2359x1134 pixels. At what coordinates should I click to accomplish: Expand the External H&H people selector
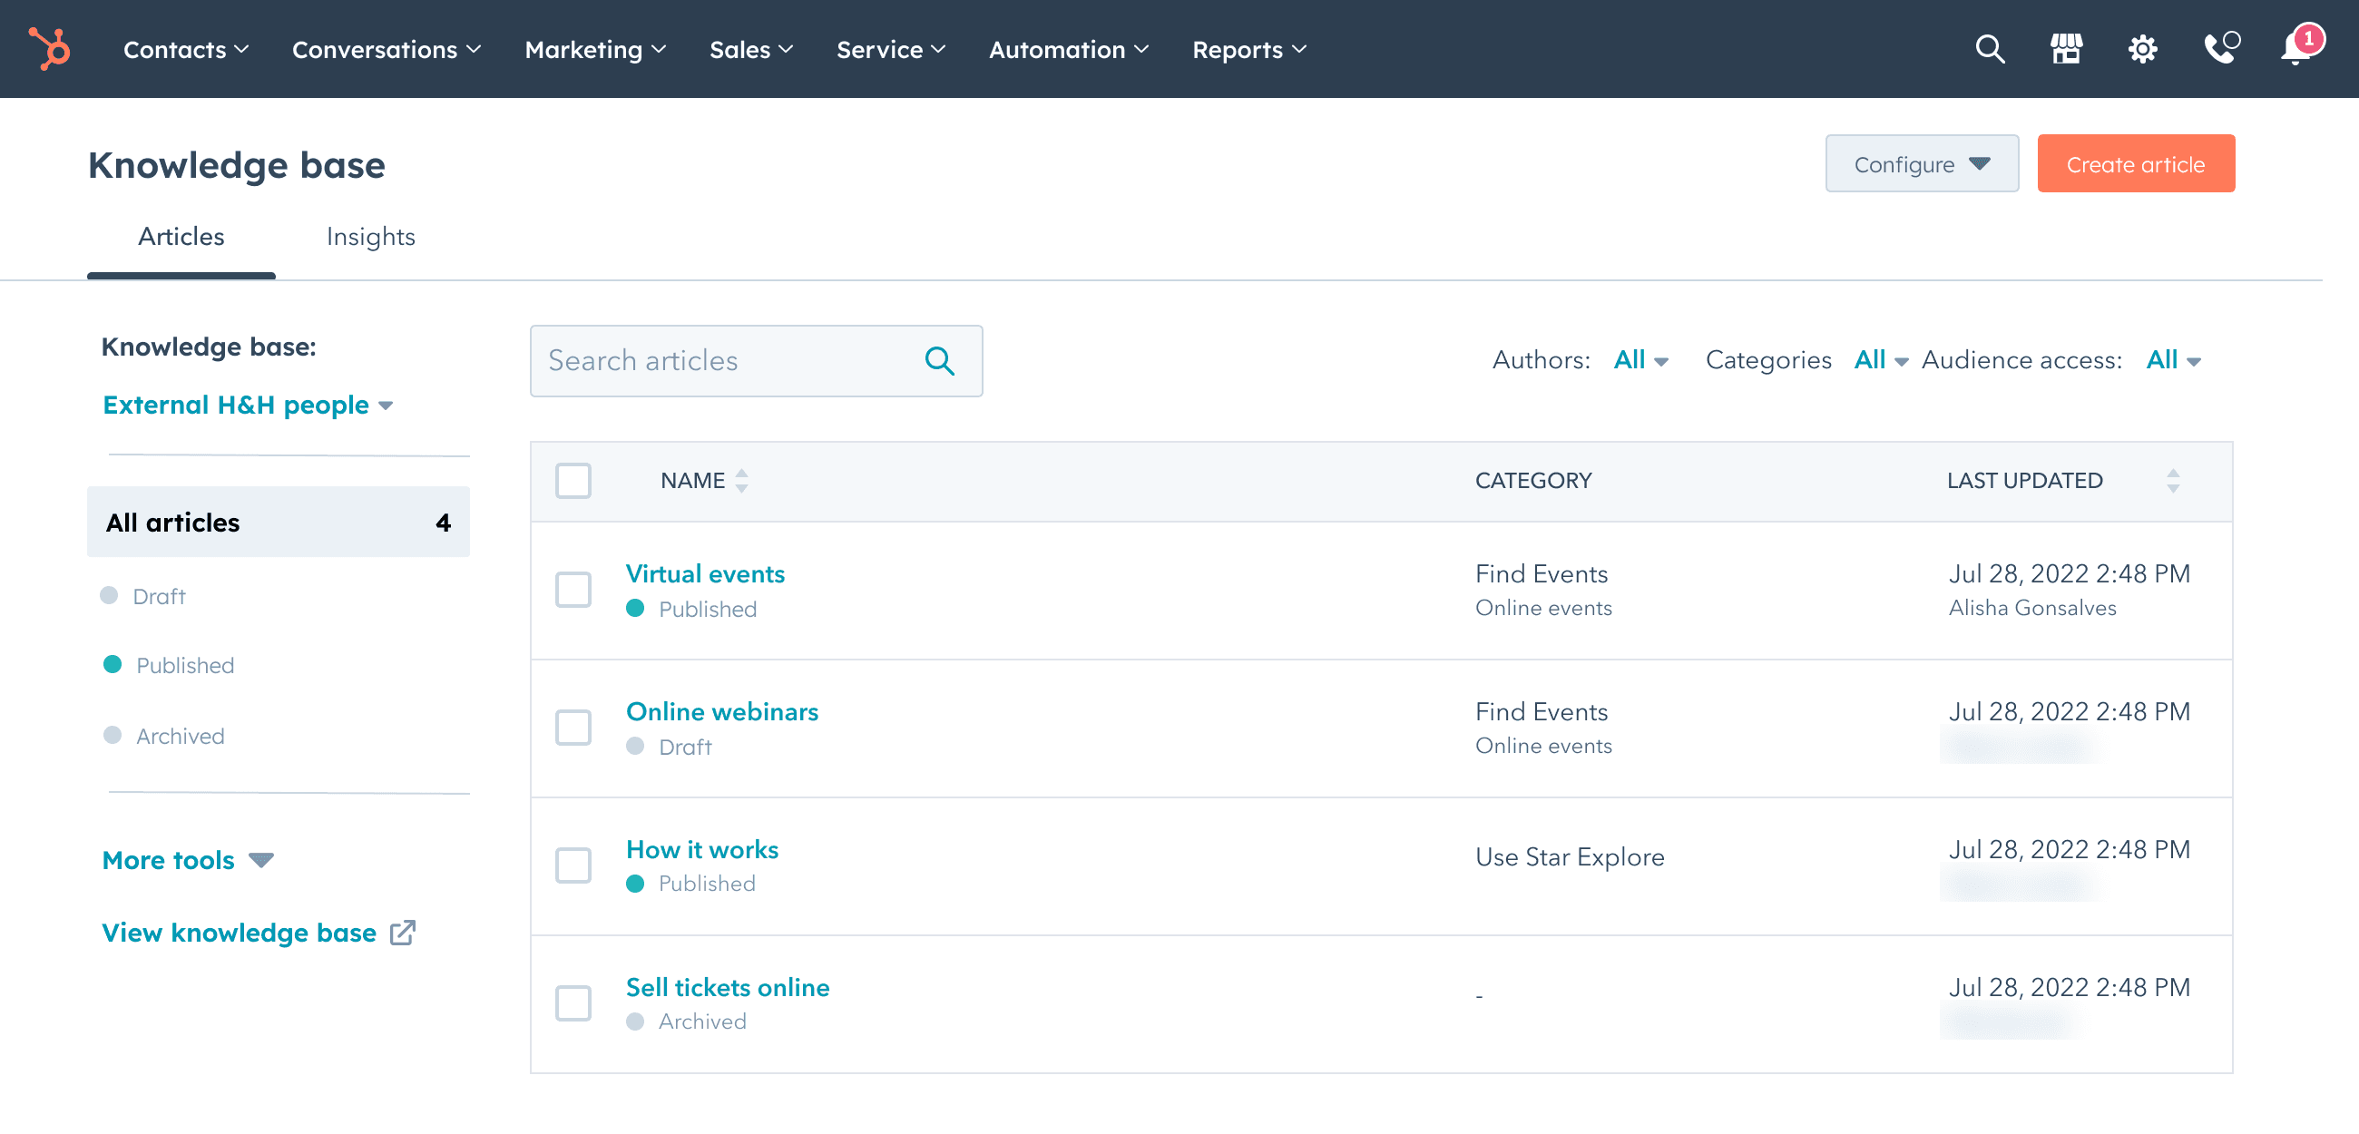click(248, 405)
